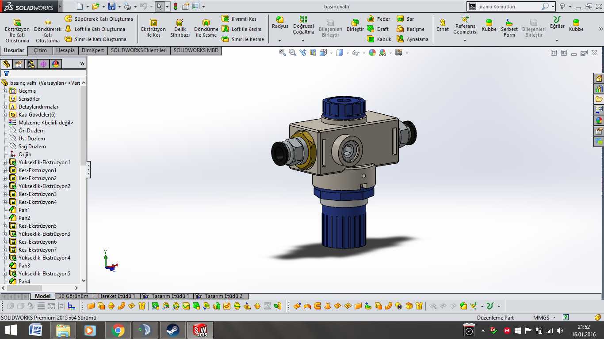Switch to the Çizim tab
This screenshot has width=604, height=339.
[x=40, y=50]
